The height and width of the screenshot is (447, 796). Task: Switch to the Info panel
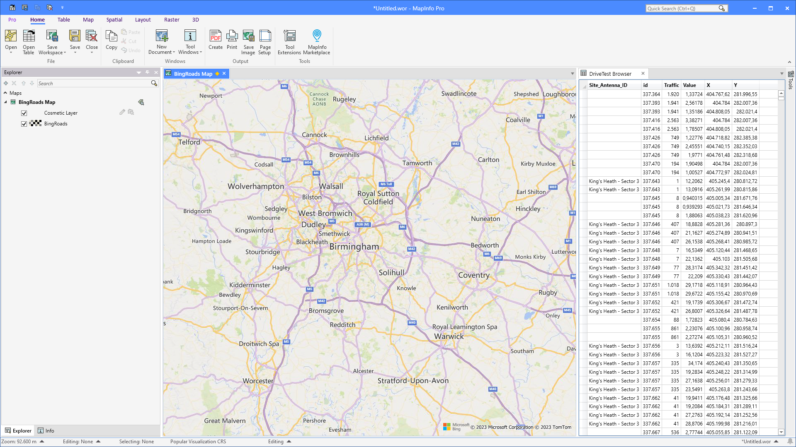46,430
